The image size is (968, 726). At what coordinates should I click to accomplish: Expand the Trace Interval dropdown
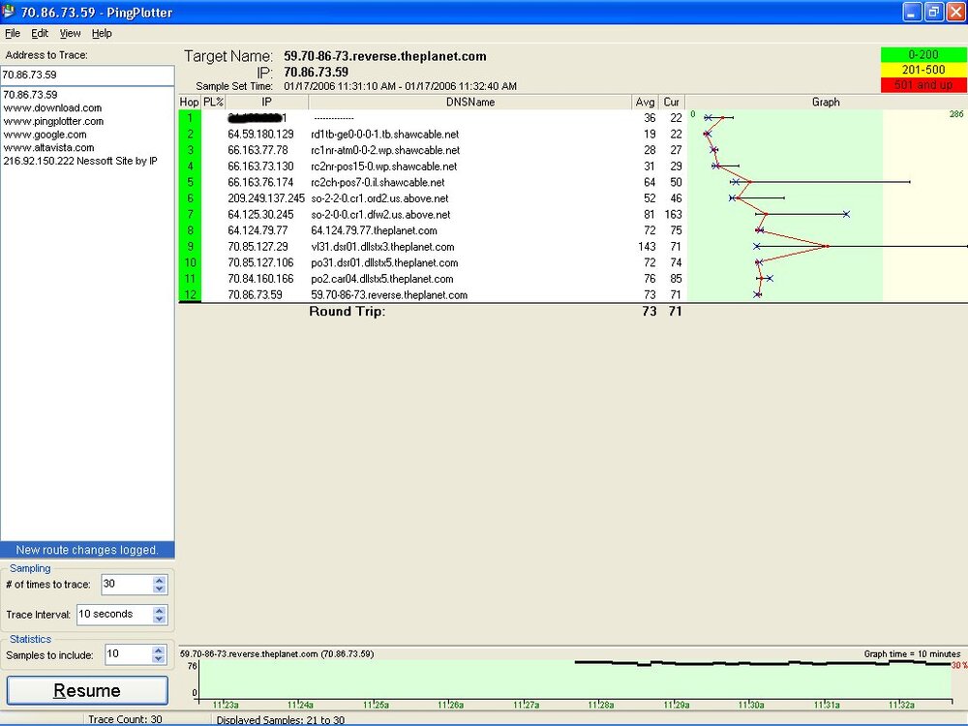click(x=159, y=615)
